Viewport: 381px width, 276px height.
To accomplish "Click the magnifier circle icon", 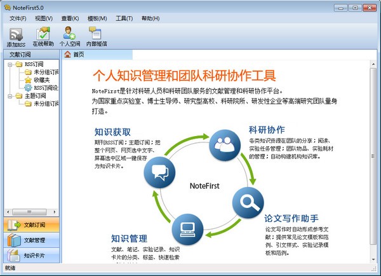I will [x=248, y=202].
